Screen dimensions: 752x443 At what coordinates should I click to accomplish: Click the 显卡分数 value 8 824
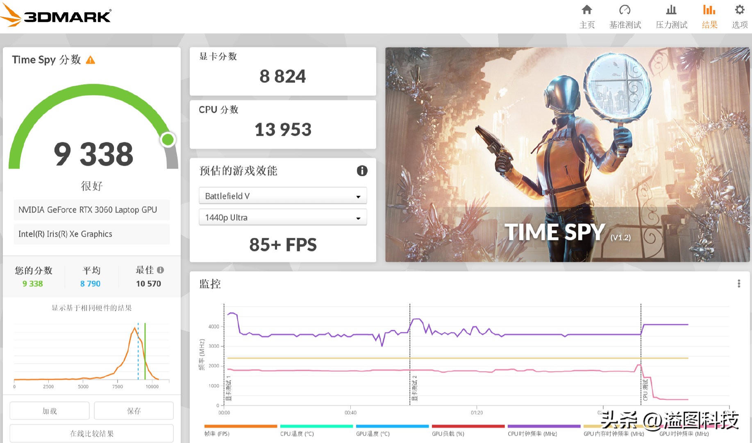(283, 76)
